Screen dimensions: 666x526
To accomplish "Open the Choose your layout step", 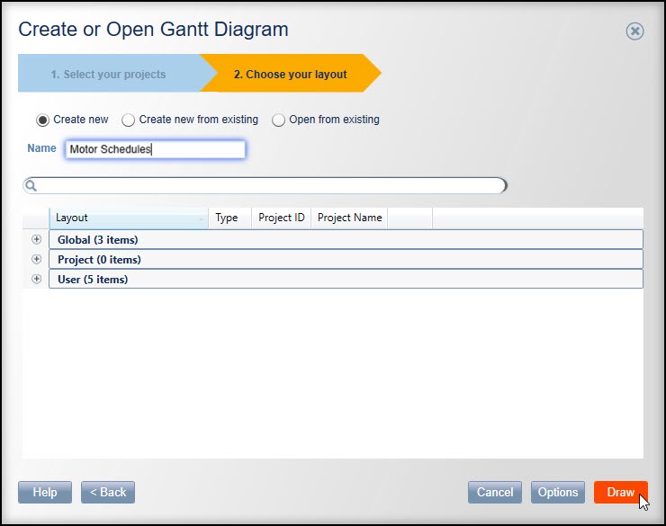I will tap(291, 73).
